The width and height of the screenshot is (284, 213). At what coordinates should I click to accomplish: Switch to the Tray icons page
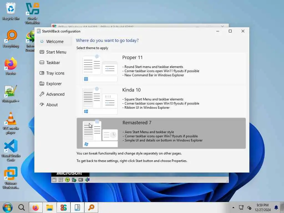(x=55, y=73)
